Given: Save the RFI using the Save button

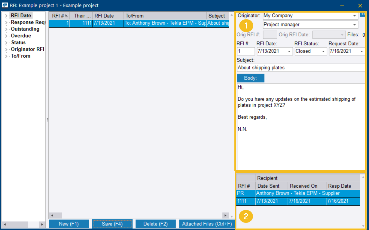Looking at the screenshot, I should point(112,224).
